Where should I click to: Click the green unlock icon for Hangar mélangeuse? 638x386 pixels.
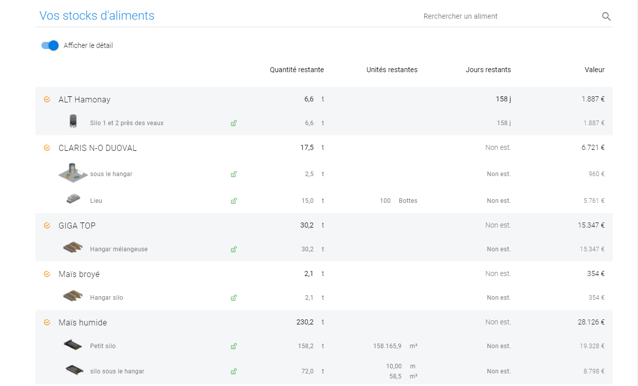[x=234, y=249]
